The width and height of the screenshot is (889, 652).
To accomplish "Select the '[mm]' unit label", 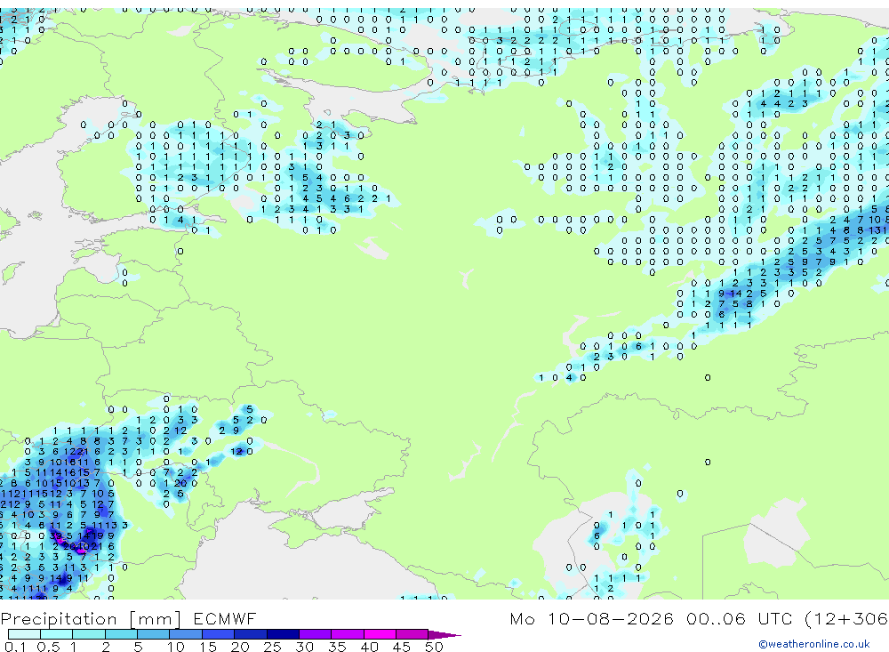I will point(156,618).
